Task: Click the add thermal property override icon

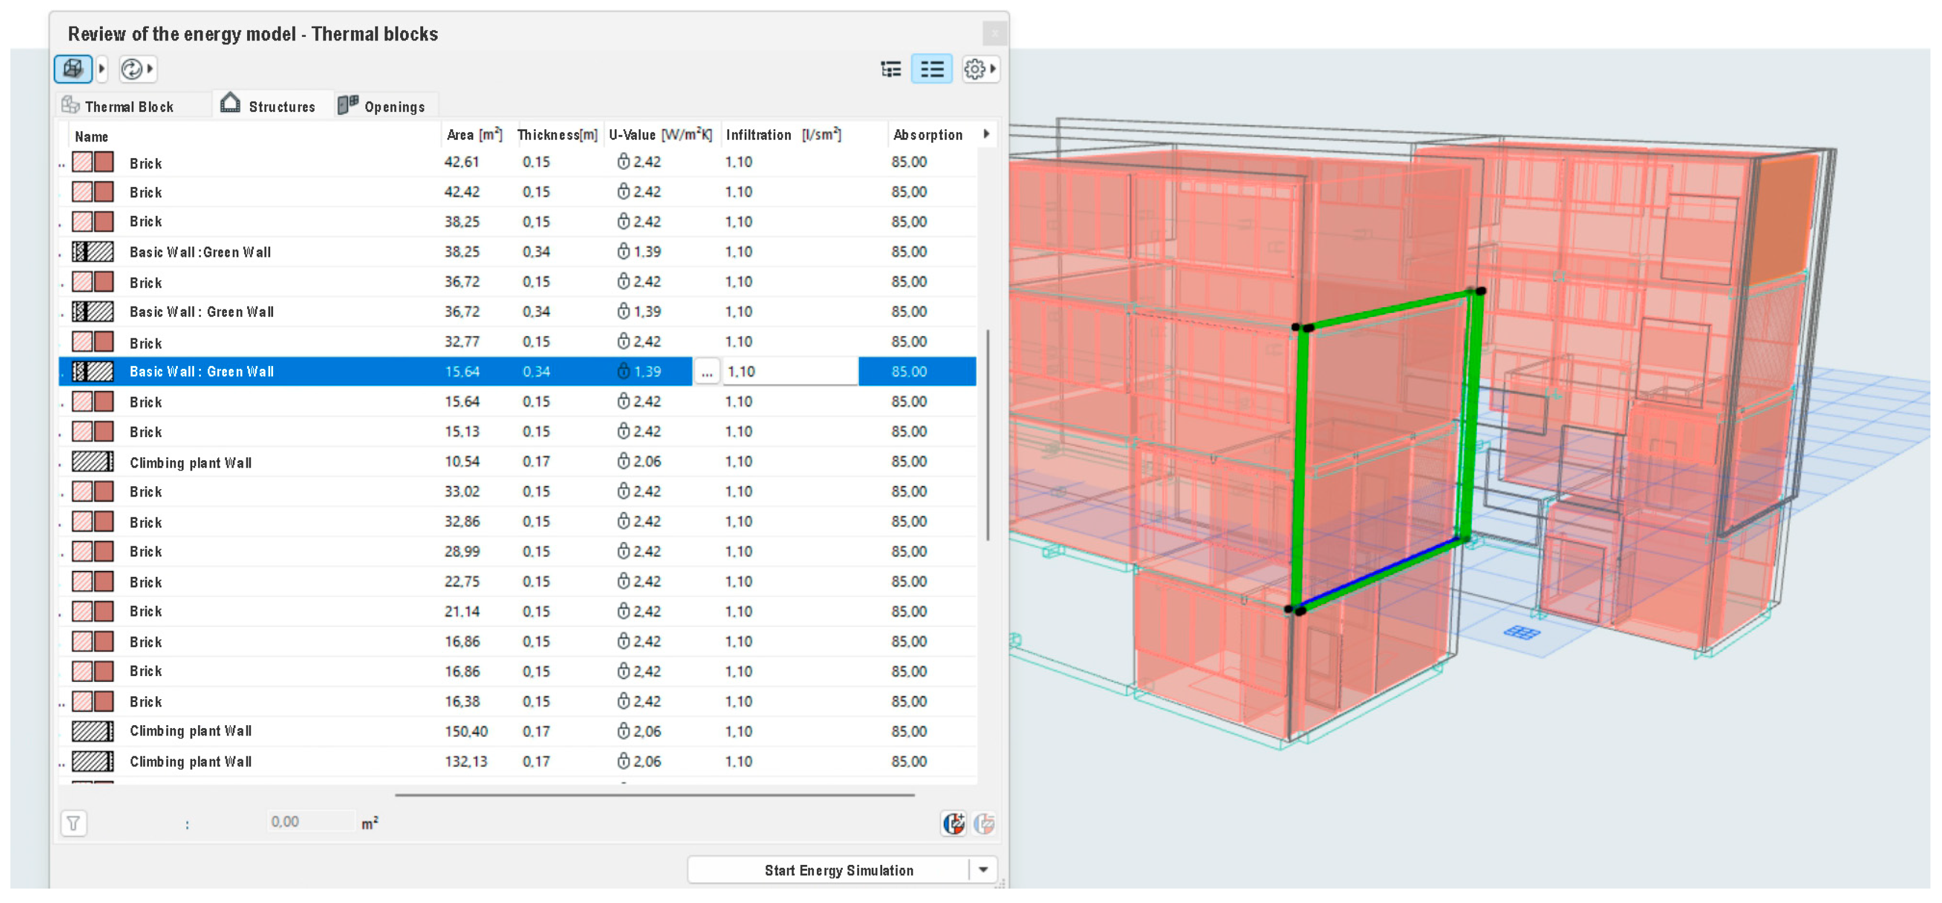Action: (x=953, y=823)
